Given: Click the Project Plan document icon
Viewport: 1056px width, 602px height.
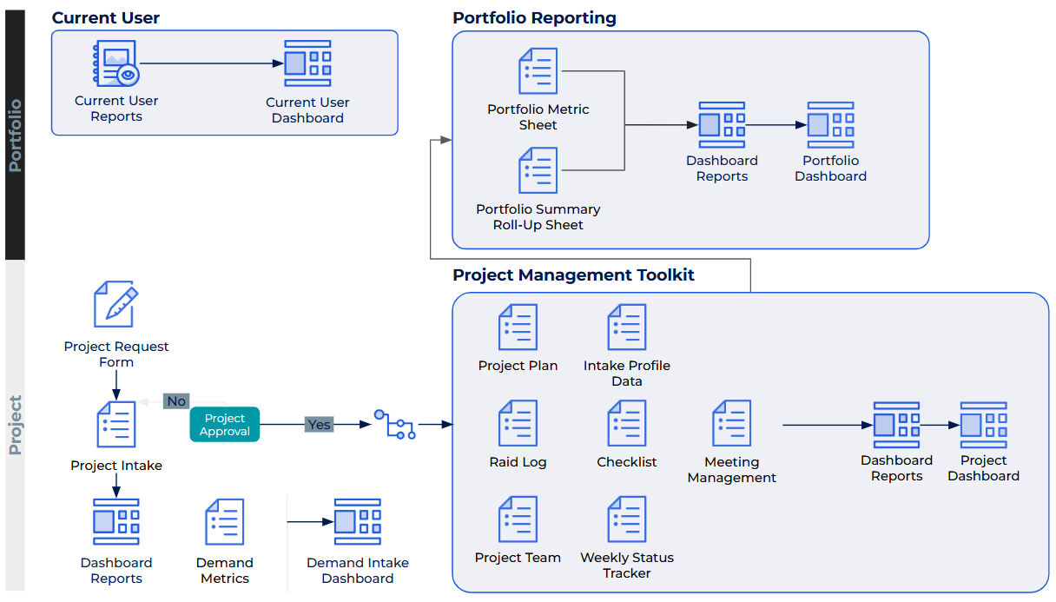Looking at the screenshot, I should click(518, 327).
